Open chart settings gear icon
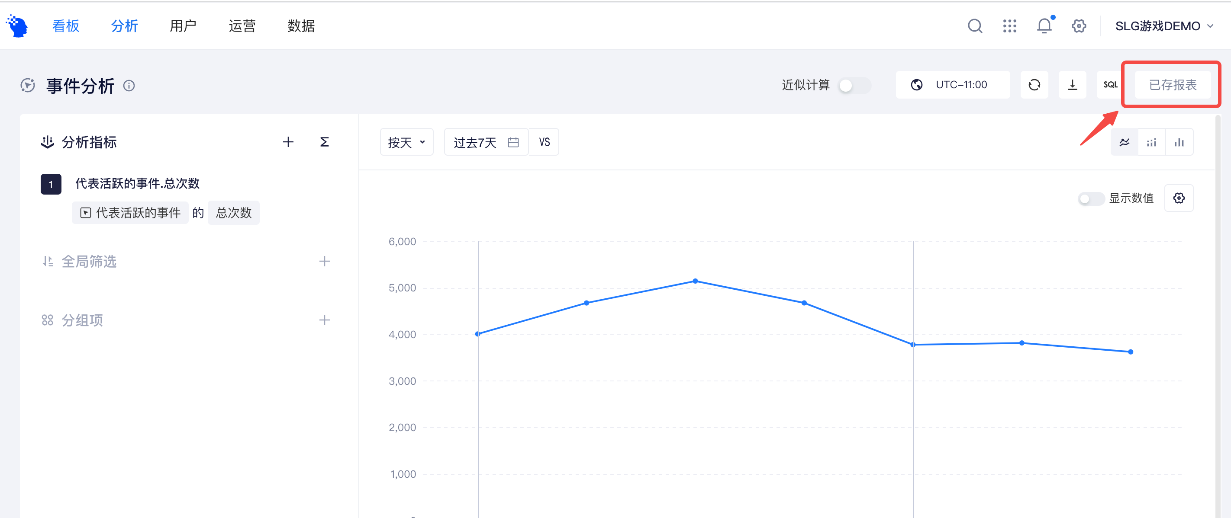Screen dimensions: 1231x518 (1179, 198)
